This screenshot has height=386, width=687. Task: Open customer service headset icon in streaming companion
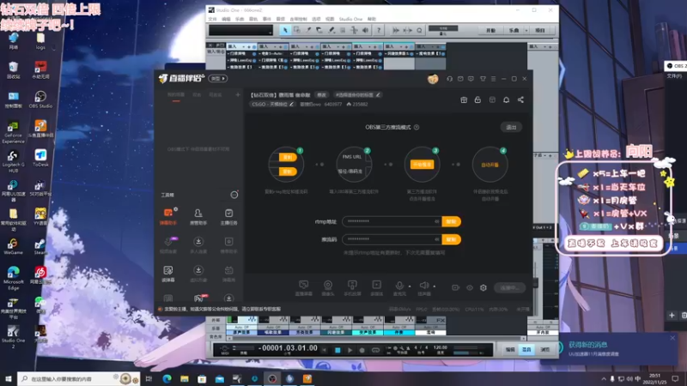[449, 79]
